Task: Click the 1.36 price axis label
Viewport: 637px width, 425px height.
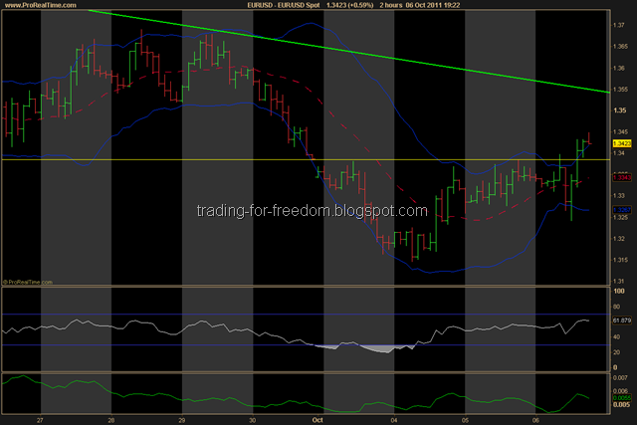Action: click(619, 68)
